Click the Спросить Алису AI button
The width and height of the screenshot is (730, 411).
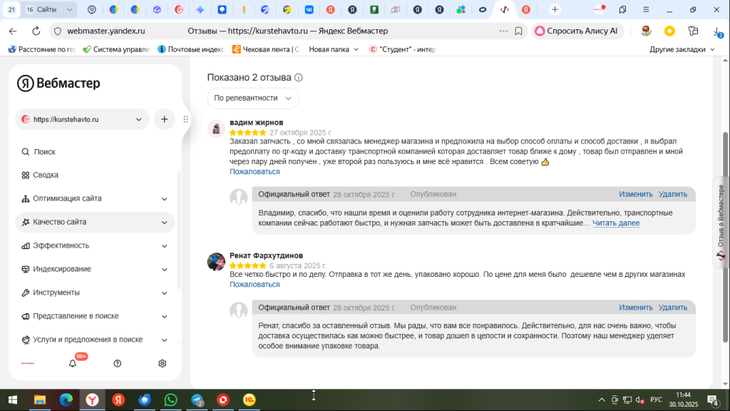click(x=577, y=31)
